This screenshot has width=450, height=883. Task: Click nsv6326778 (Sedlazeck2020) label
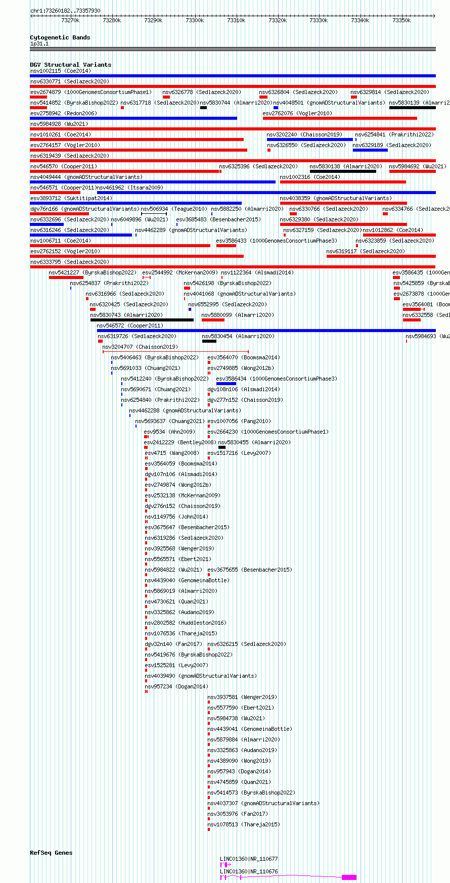(x=202, y=92)
